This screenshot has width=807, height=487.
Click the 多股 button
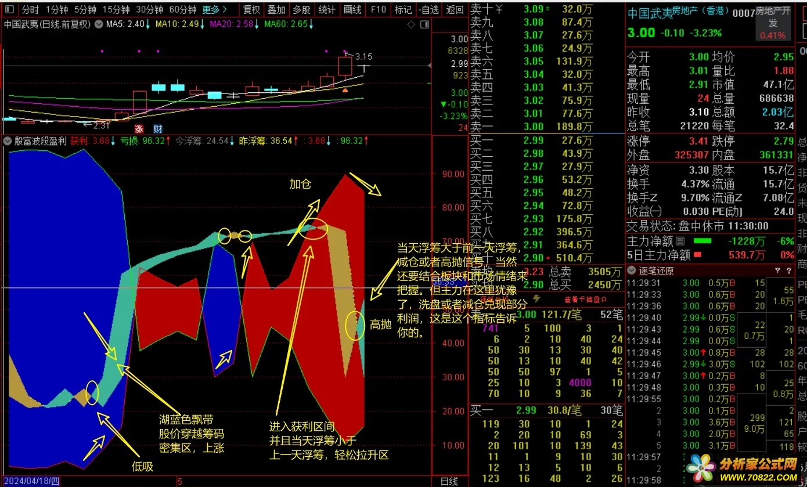tap(301, 9)
